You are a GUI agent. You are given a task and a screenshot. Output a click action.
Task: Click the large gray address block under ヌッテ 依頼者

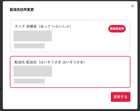click(x=33, y=36)
